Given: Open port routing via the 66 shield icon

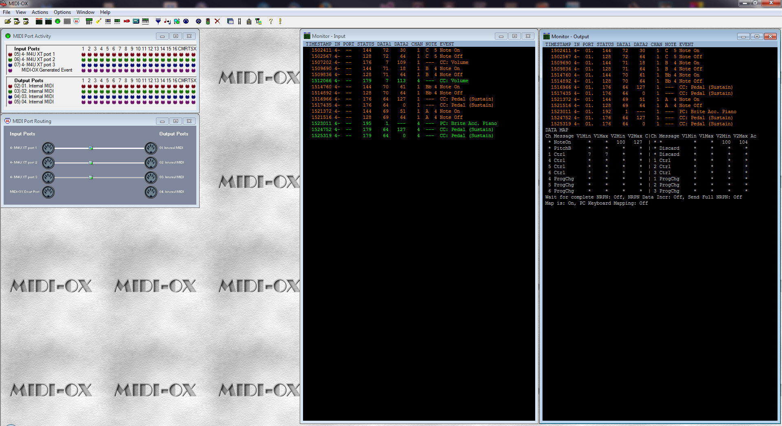Looking at the screenshot, I should tap(77, 21).
